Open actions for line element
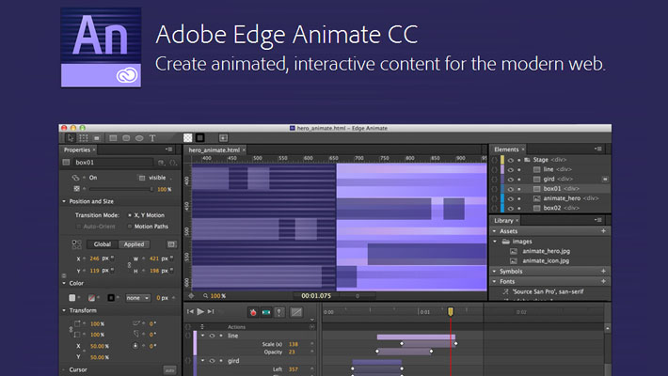668x376 pixels. click(494, 169)
